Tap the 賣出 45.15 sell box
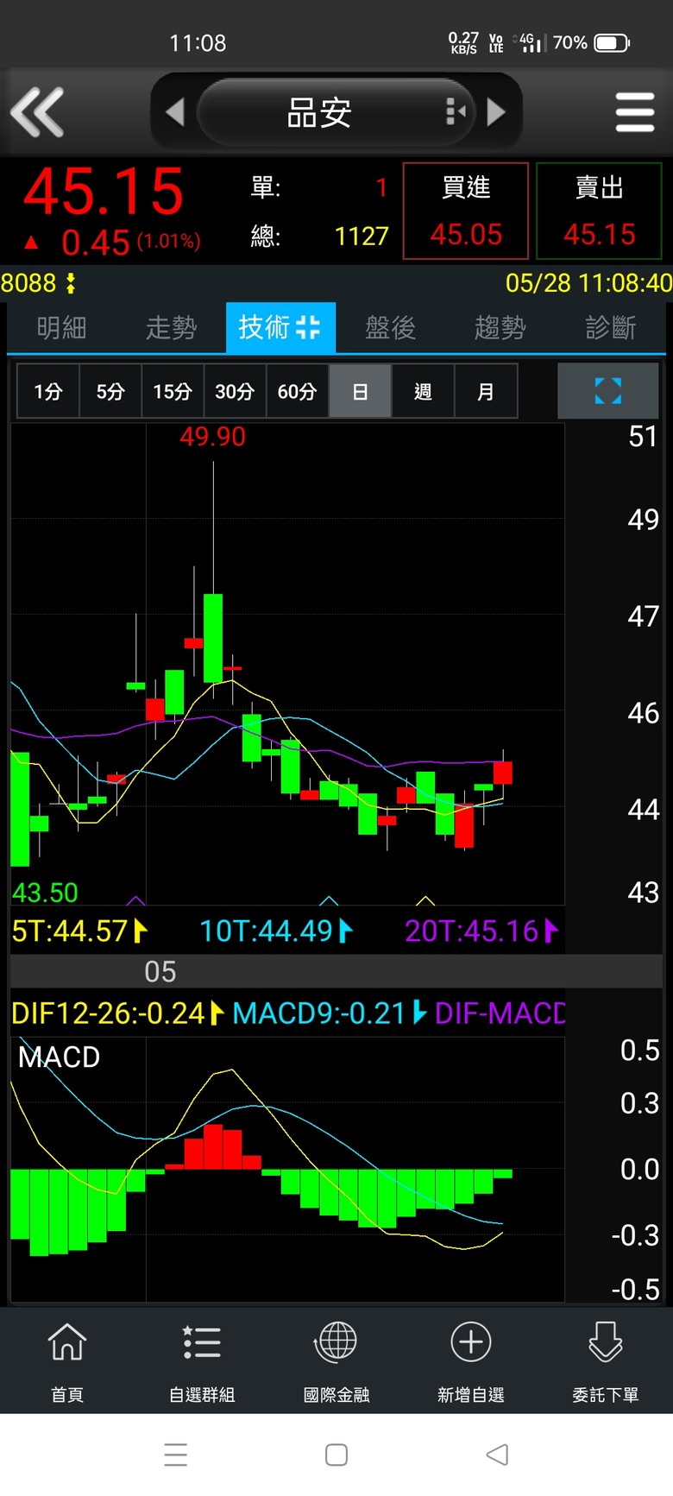This screenshot has width=673, height=1496. tap(599, 211)
